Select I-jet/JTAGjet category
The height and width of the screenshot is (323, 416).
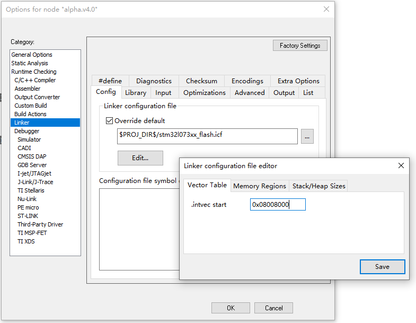coord(34,174)
